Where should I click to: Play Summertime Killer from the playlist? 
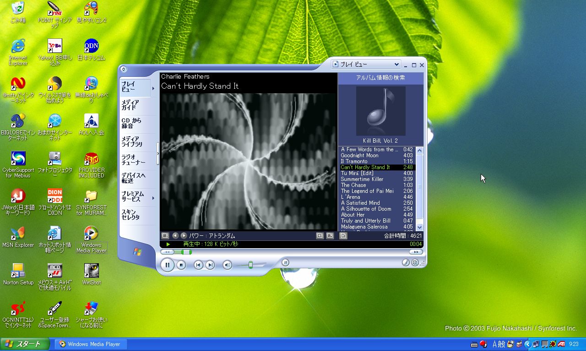click(x=362, y=179)
